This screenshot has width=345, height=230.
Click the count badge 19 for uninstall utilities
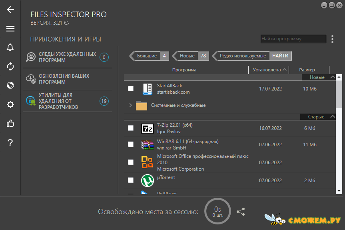pos(104,101)
